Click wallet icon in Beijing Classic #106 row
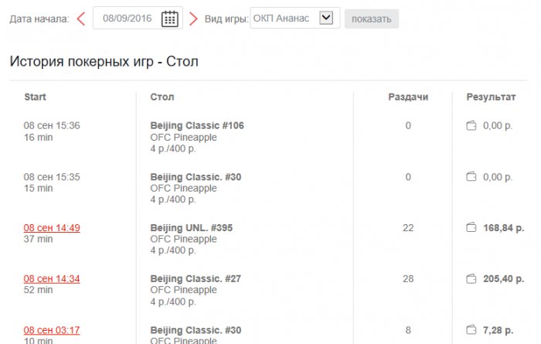541x344 pixels. pyautogui.click(x=471, y=125)
